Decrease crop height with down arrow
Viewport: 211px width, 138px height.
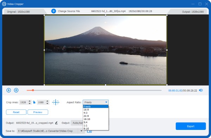(x=47, y=103)
